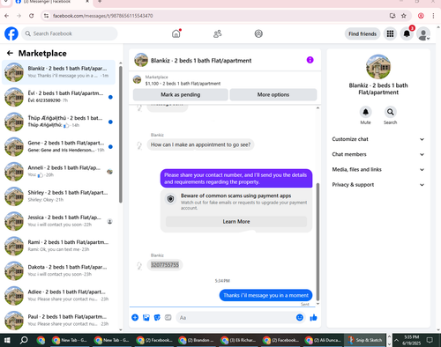Screen dimensions: 441x347
Task: Click the phone number message 3207755755
Action: click(165, 265)
